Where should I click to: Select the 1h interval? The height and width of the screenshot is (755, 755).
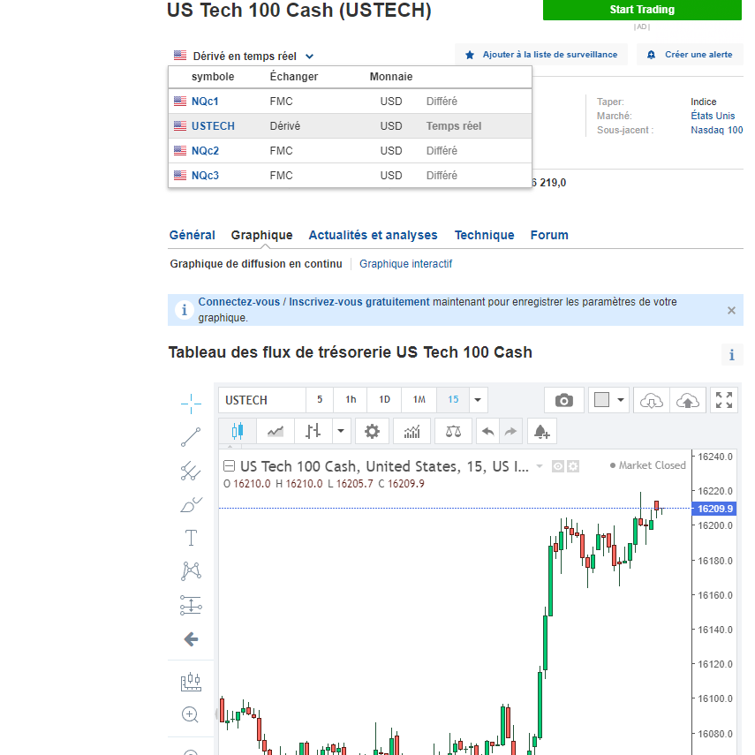pos(351,400)
